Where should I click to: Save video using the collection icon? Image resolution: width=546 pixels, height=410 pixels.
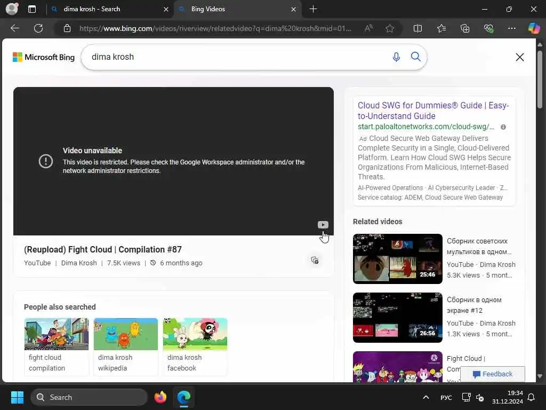coord(315,260)
